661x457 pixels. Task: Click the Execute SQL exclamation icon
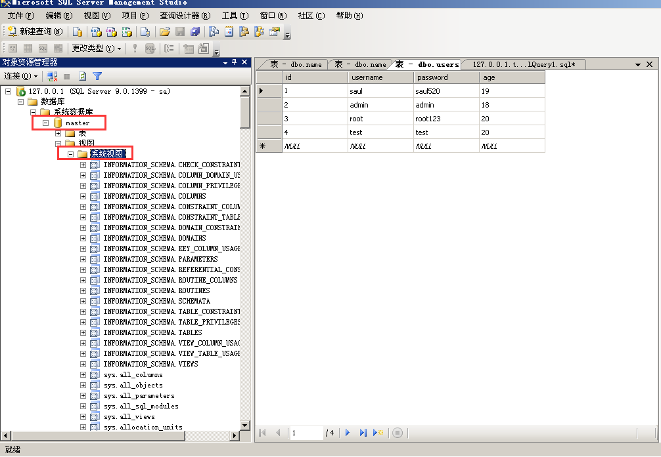[x=135, y=49]
